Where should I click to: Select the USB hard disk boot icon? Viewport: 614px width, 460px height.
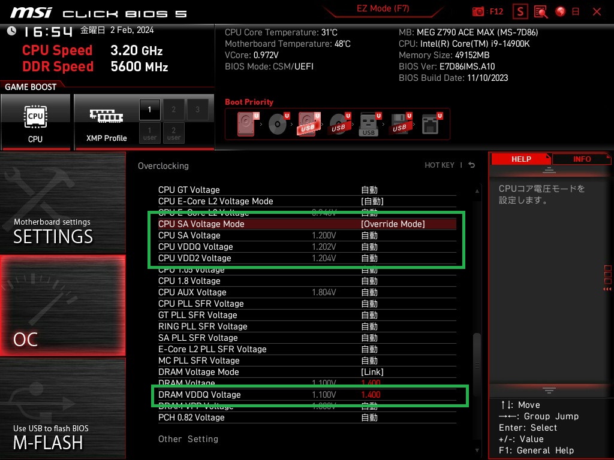point(309,124)
